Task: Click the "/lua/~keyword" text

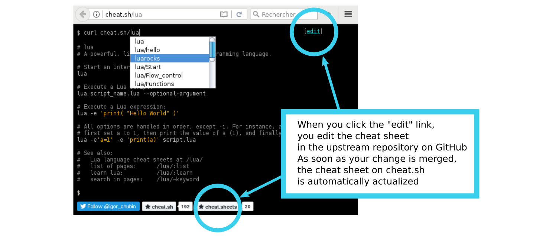Action: [178, 179]
